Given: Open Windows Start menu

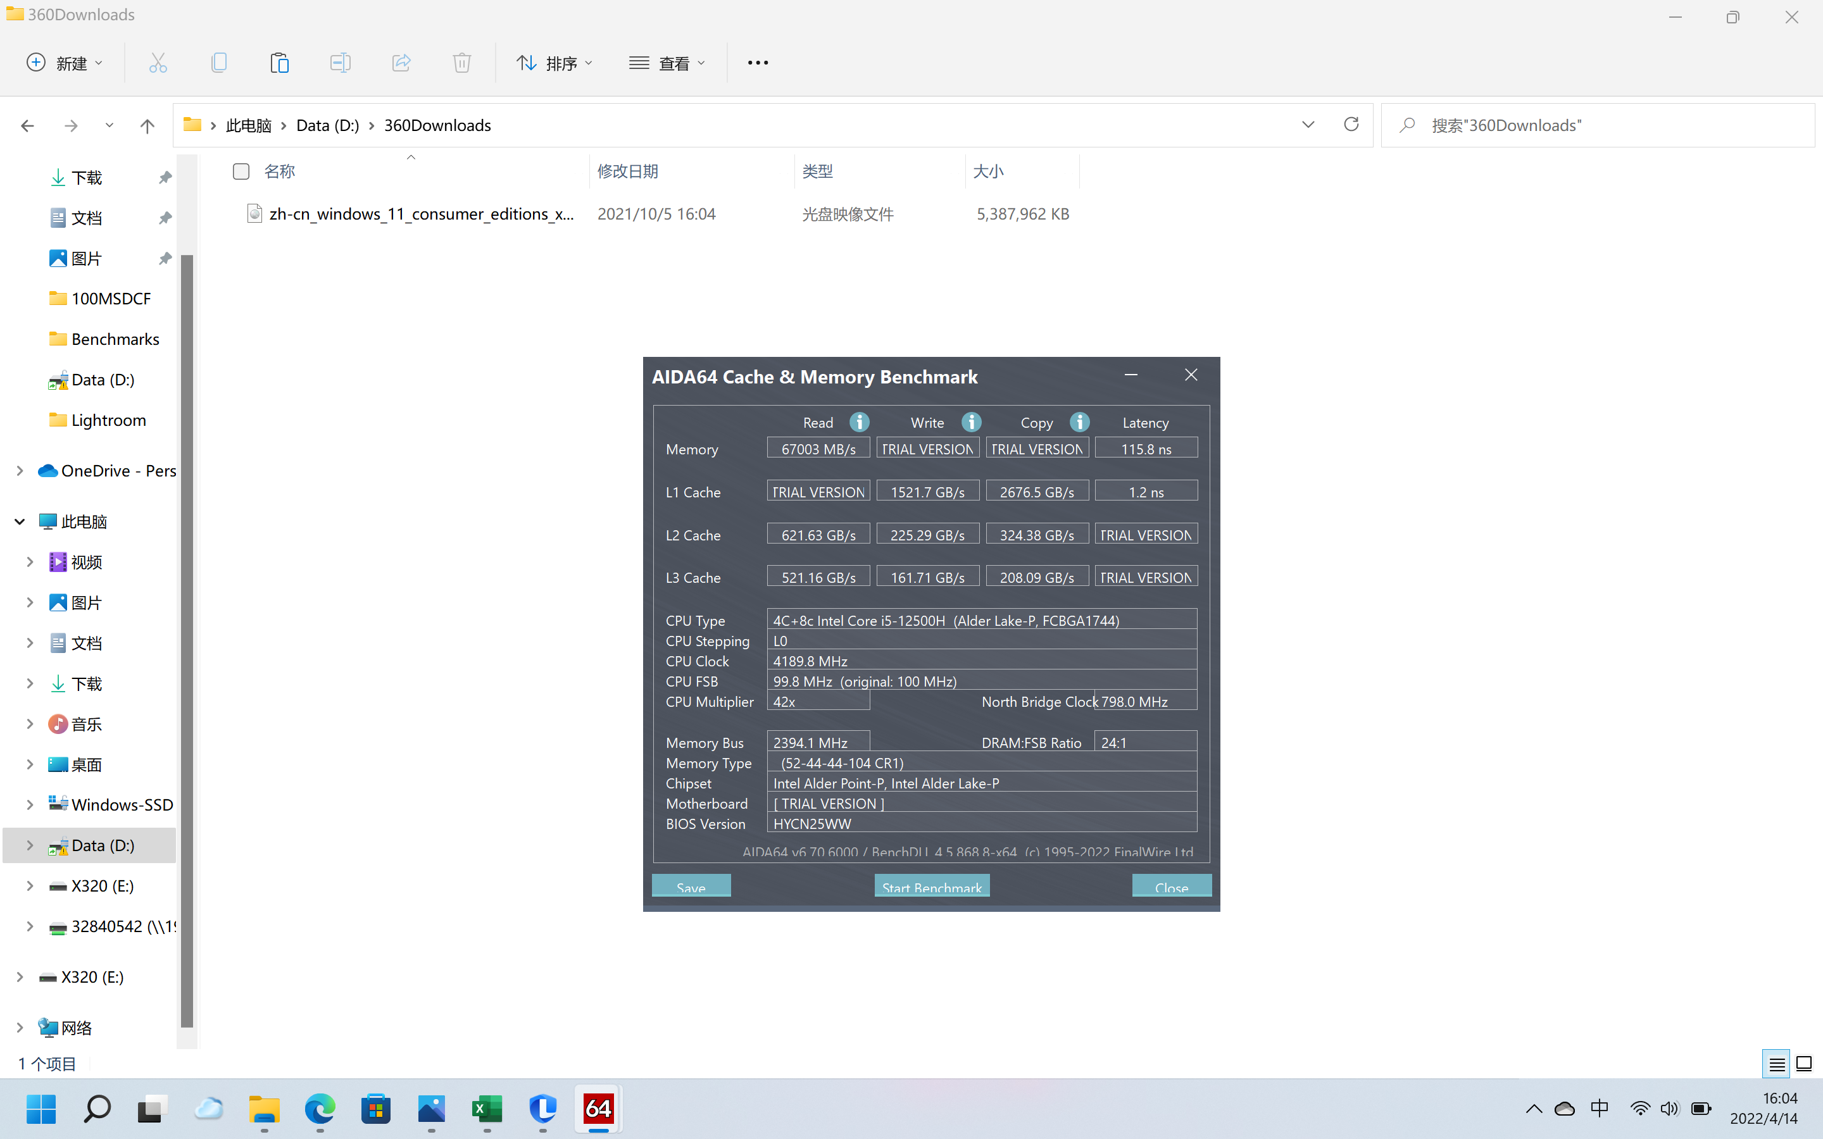Looking at the screenshot, I should pyautogui.click(x=41, y=1109).
